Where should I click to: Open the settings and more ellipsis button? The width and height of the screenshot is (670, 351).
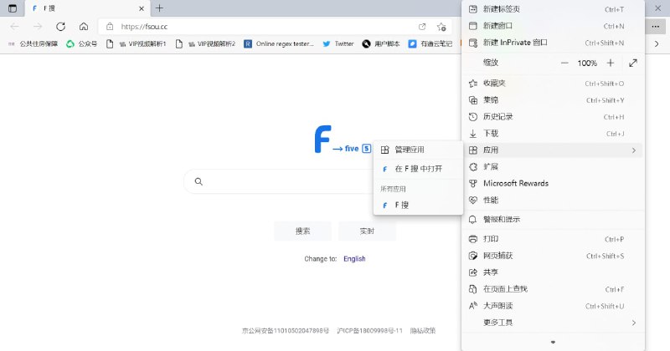point(655,27)
